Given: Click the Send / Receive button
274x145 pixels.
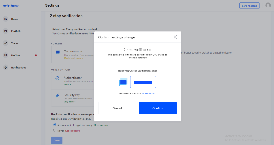Looking at the screenshot, I should tap(249, 5).
